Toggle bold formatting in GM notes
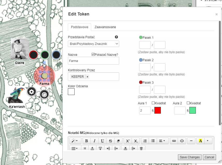 87,141
